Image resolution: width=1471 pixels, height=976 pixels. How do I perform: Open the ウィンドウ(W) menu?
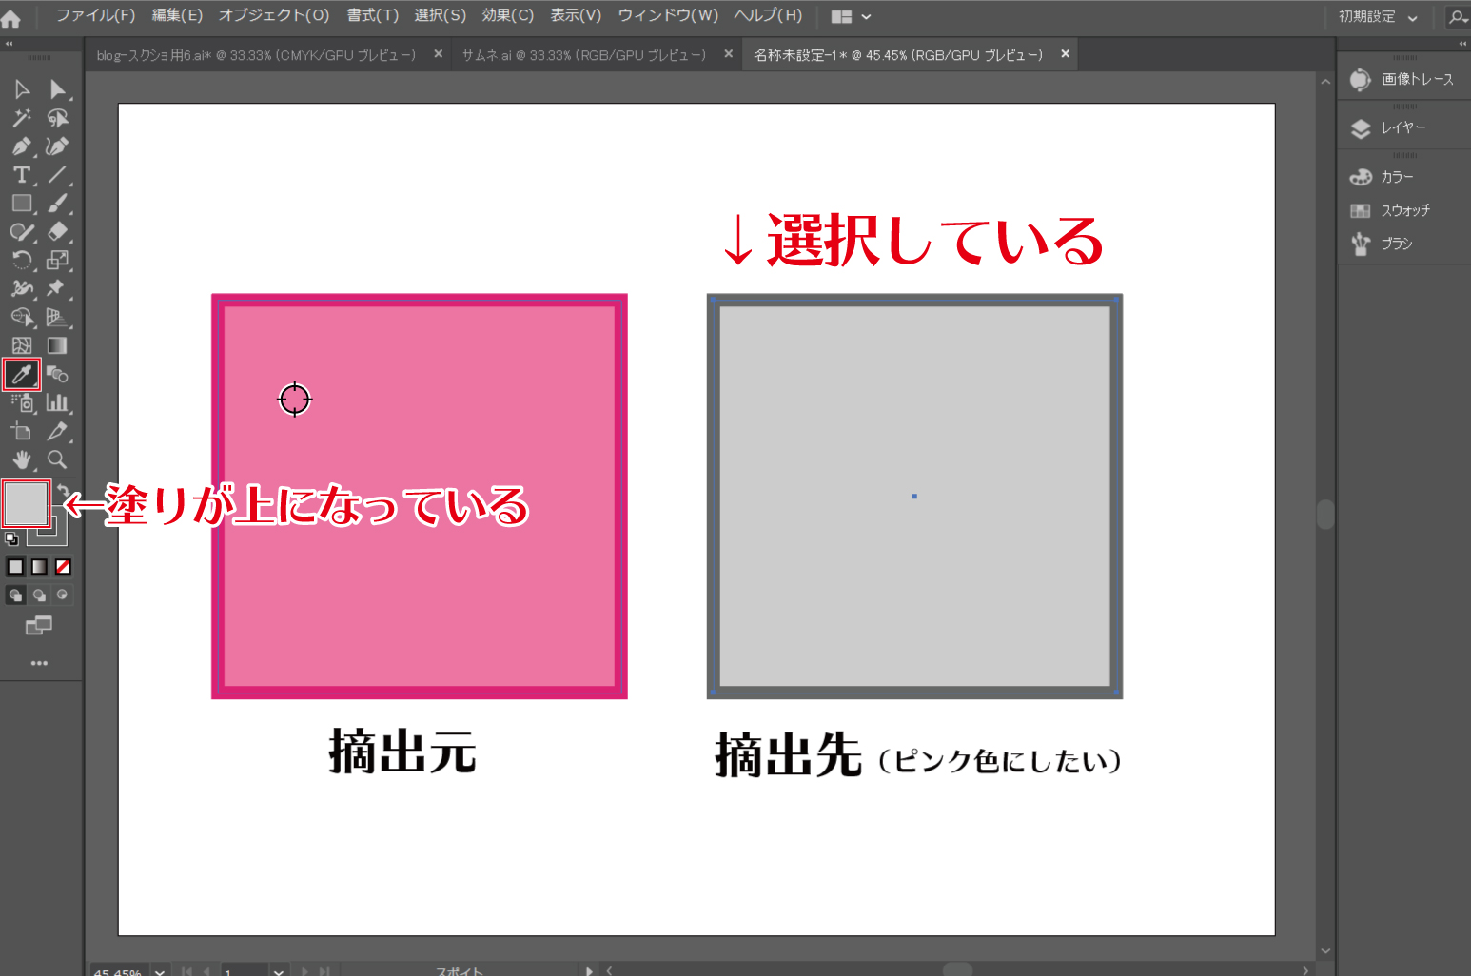(668, 16)
